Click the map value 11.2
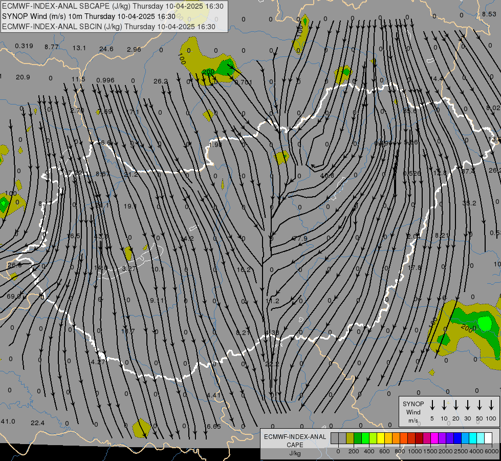Image resolution: width=501 pixels, height=461 pixels. [x=272, y=301]
